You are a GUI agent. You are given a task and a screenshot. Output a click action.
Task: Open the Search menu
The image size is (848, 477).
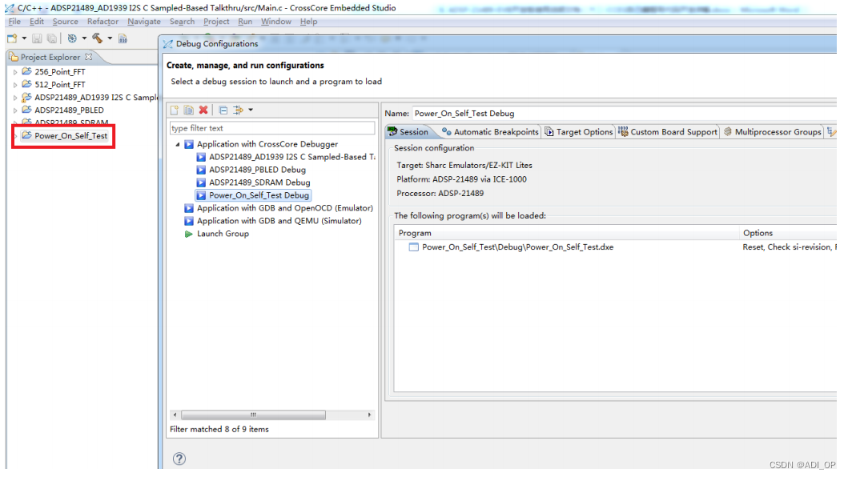[182, 22]
